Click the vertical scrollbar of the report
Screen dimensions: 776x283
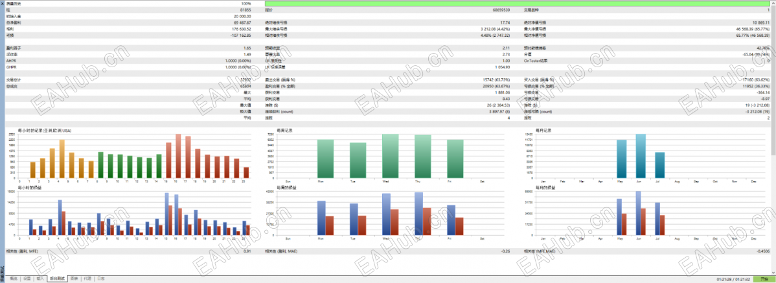[773, 138]
